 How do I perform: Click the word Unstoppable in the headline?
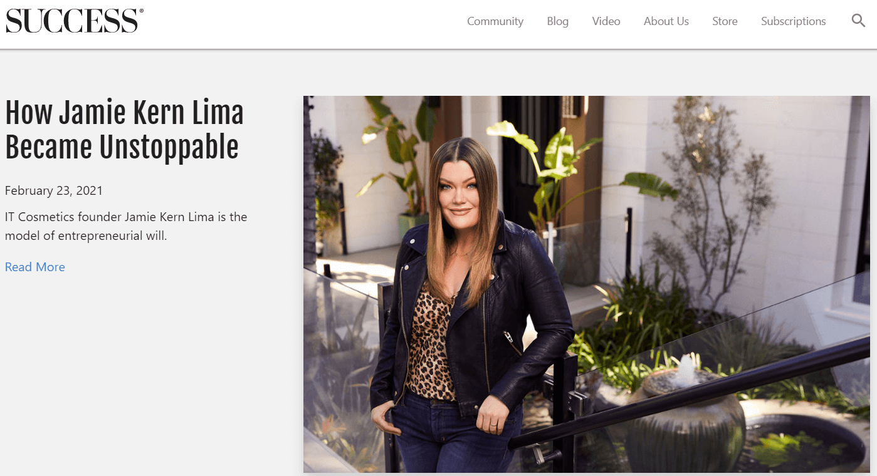pos(169,148)
